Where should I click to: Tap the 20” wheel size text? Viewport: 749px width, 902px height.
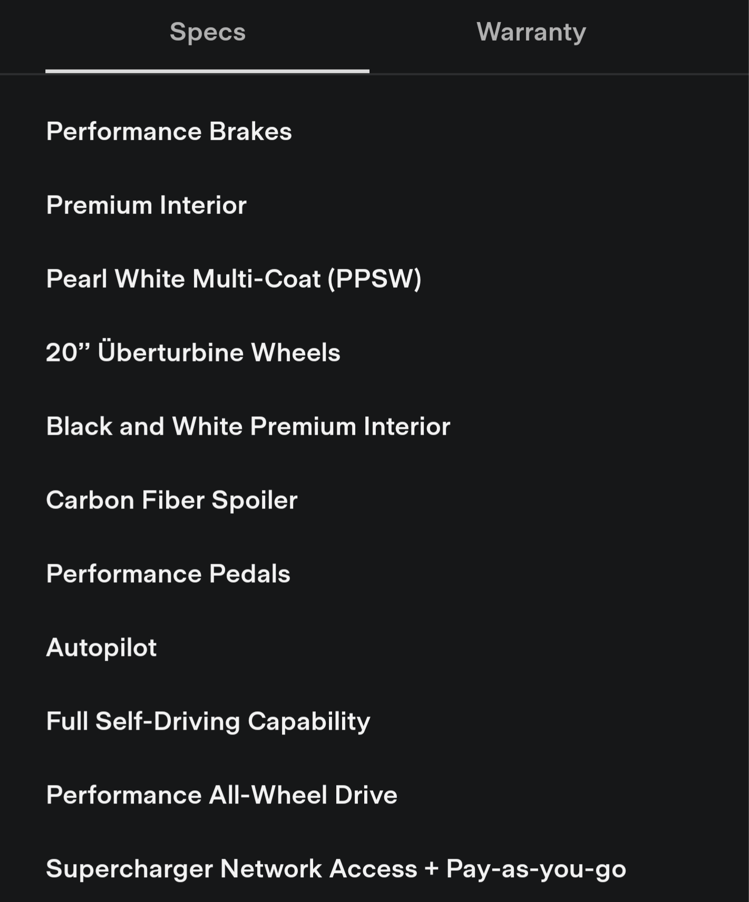click(67, 352)
